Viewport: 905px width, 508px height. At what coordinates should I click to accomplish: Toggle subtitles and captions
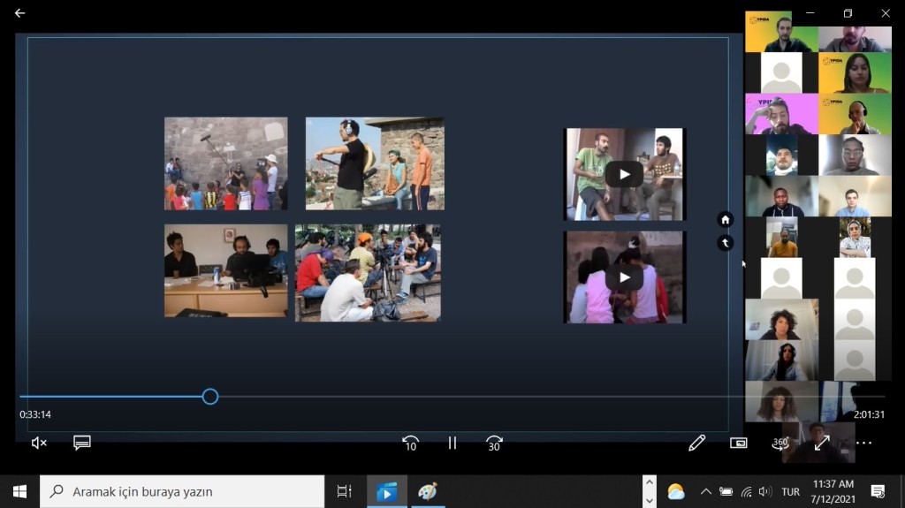point(82,444)
